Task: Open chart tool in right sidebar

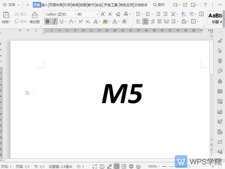Action: click(x=220, y=112)
